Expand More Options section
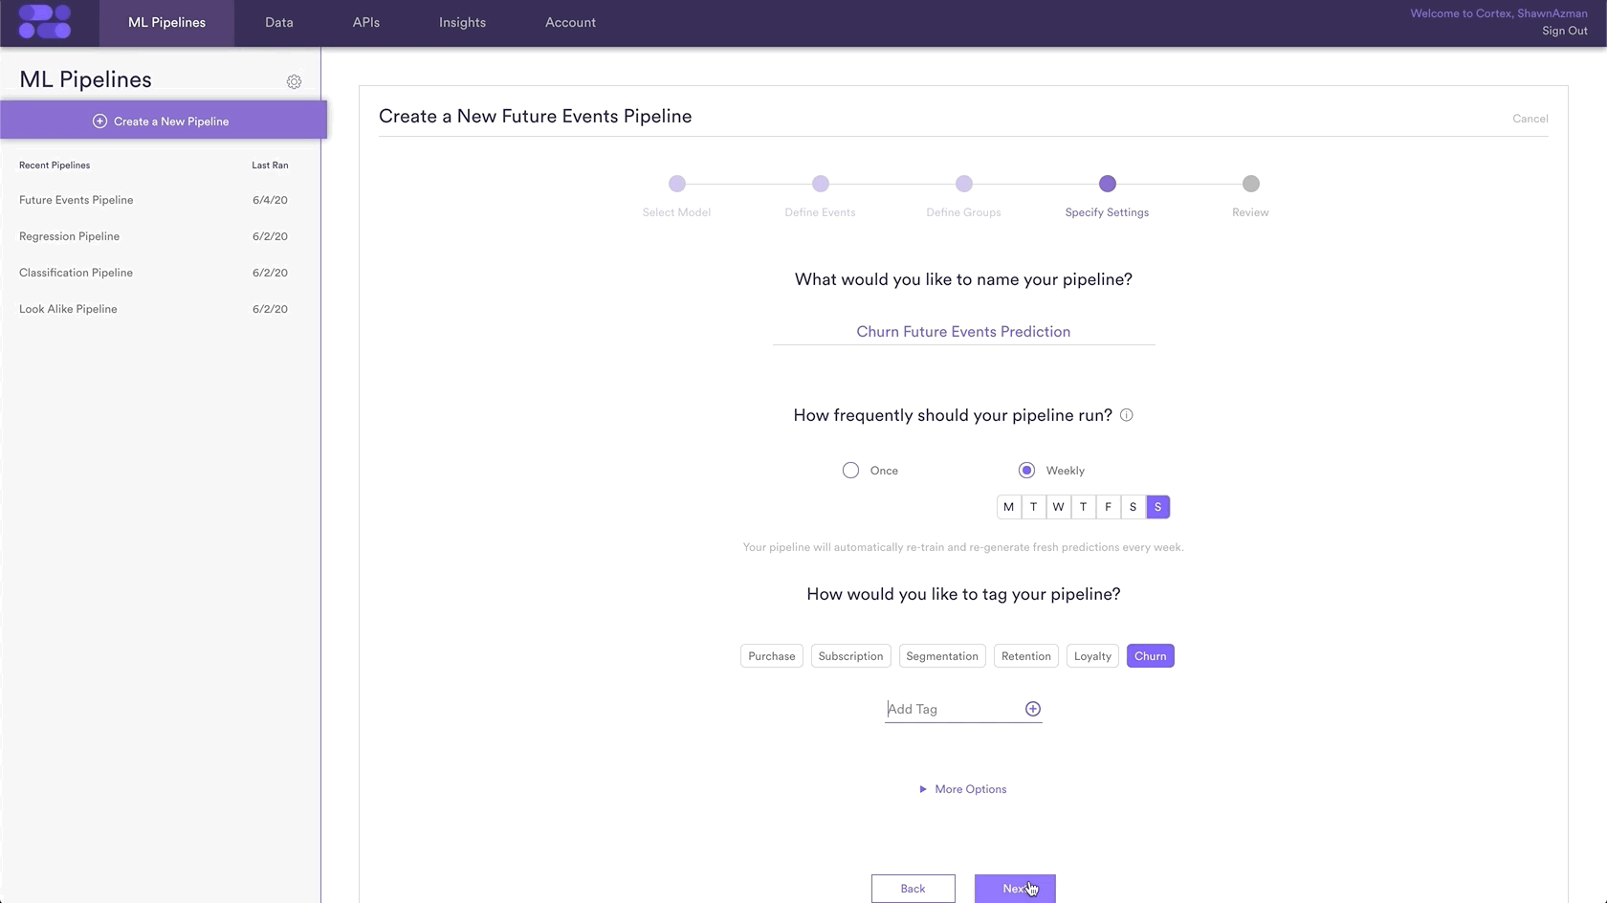Viewport: 1607px width, 903px height. [963, 789]
